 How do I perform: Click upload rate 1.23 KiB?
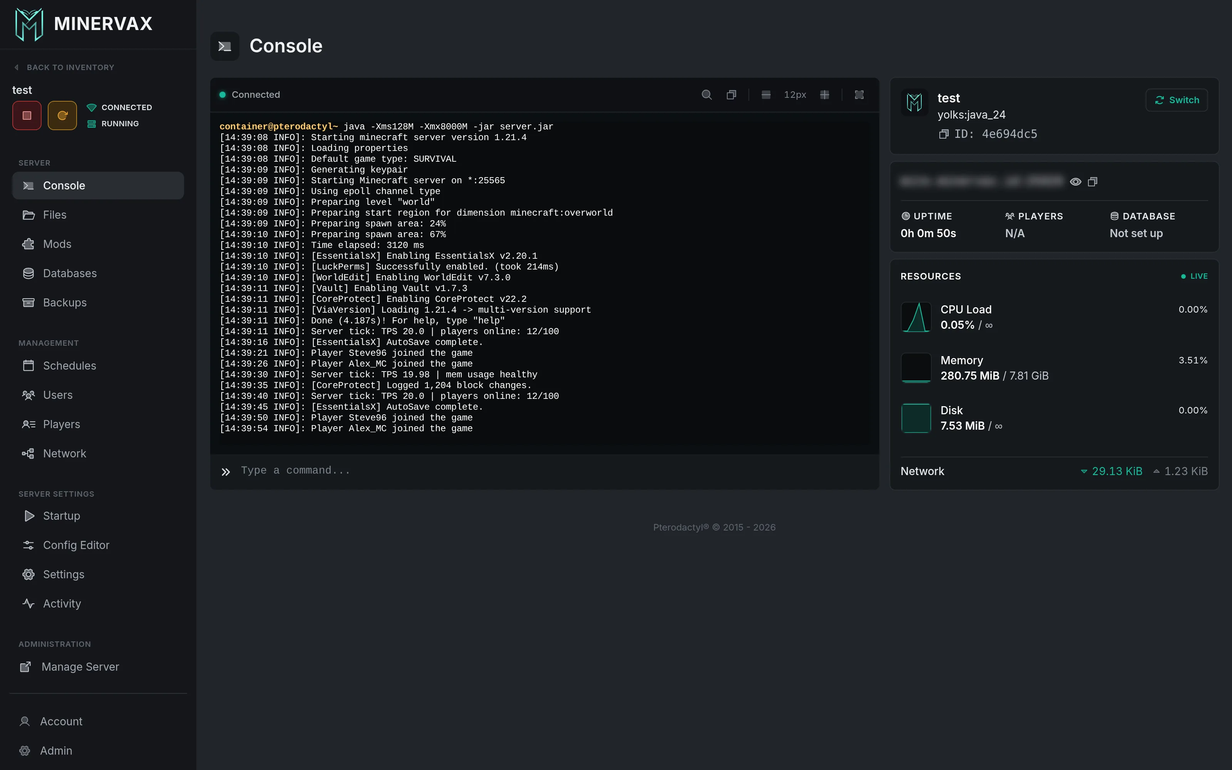pyautogui.click(x=1180, y=471)
